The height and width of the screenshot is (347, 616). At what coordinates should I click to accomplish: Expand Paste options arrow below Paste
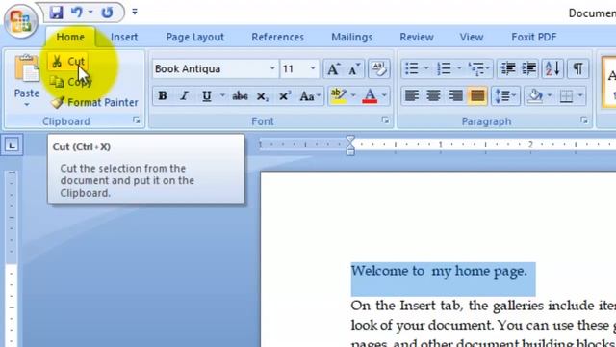click(27, 105)
